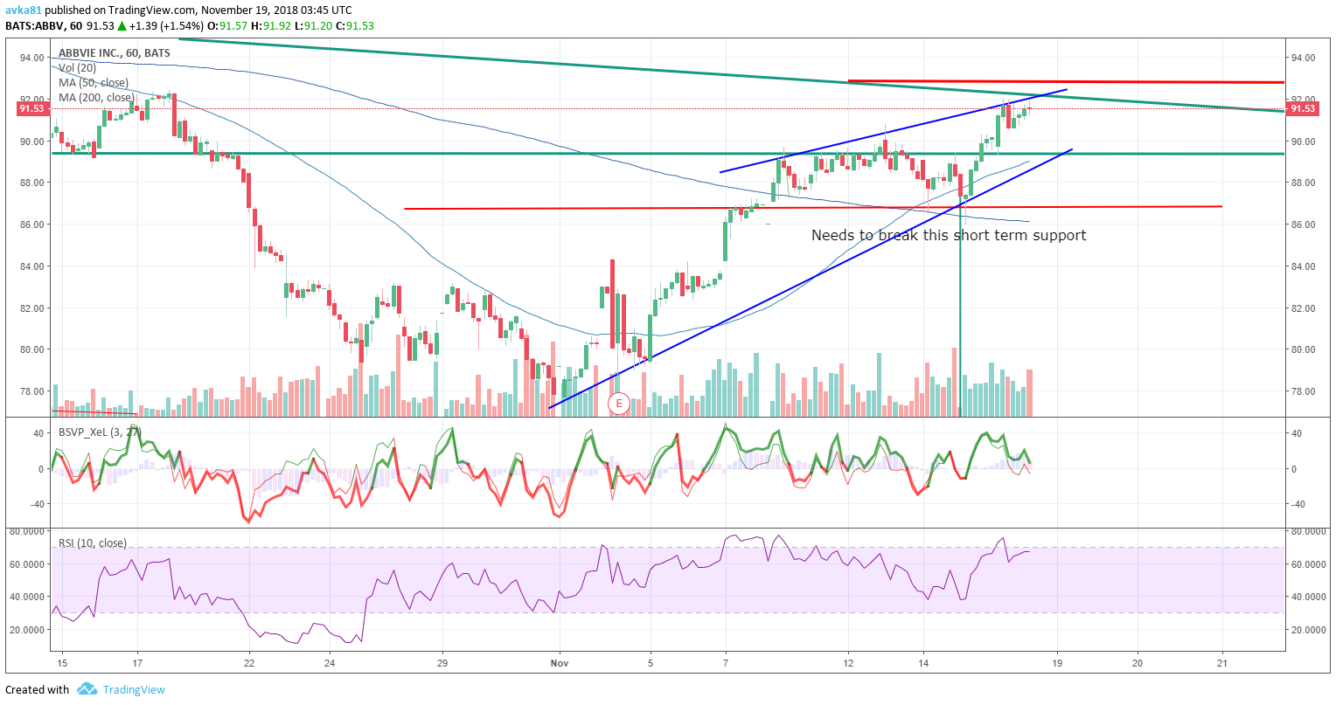The height and width of the screenshot is (705, 1336).
Task: Click the red 91.53 price tag on left axis
Action: [31, 108]
